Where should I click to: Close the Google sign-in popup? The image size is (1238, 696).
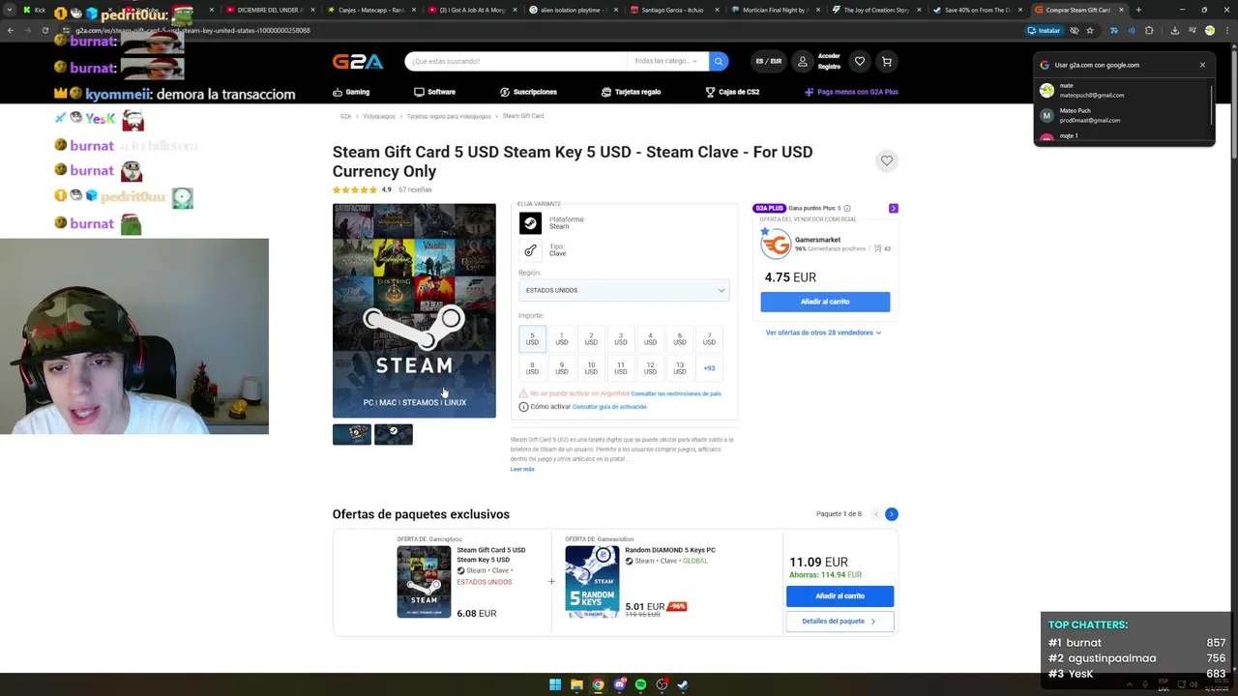tap(1202, 65)
